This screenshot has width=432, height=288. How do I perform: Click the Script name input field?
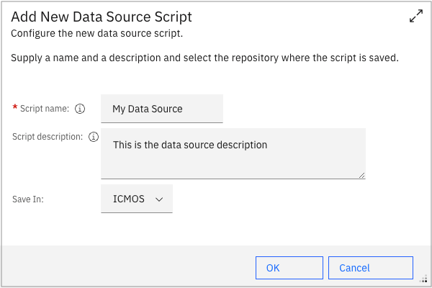(162, 109)
